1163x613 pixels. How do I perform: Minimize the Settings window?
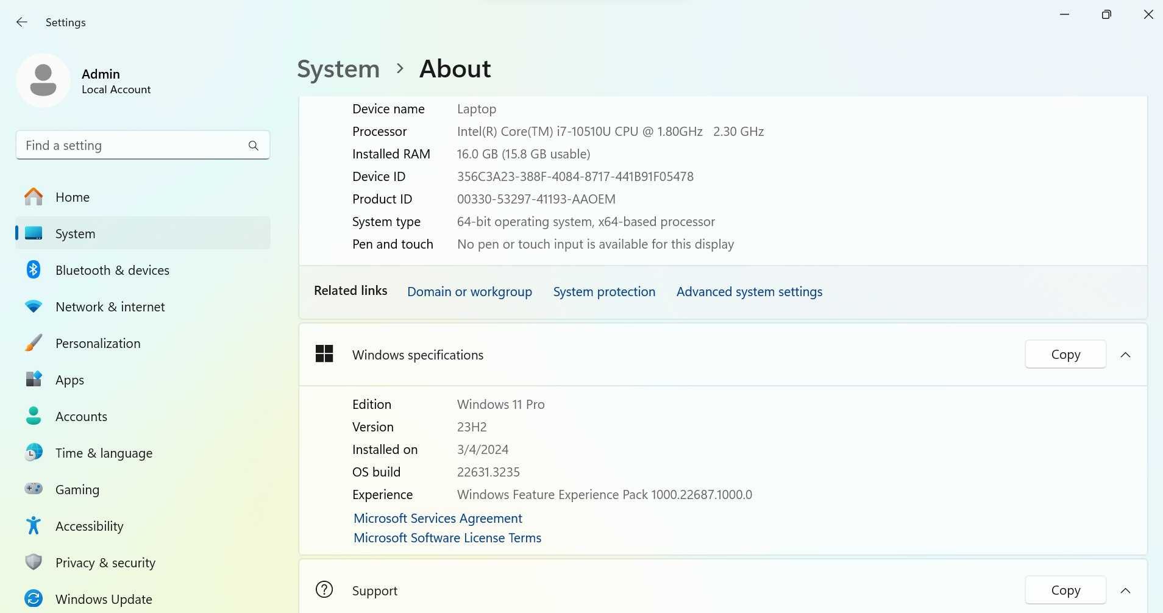pyautogui.click(x=1065, y=15)
